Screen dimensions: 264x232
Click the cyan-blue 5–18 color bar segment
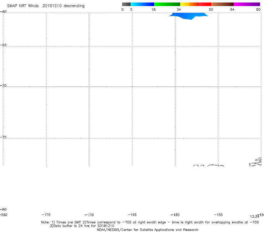[x=142, y=4]
